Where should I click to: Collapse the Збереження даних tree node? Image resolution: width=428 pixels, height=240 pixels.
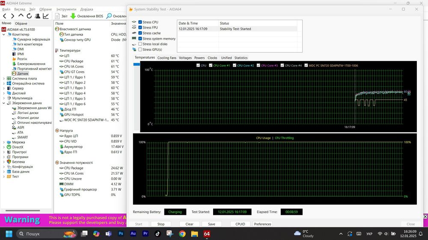(x=4, y=103)
